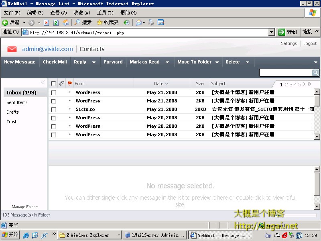Tick the checkbox for the 51cto.co message
The width and height of the screenshot is (321, 241).
point(53,109)
